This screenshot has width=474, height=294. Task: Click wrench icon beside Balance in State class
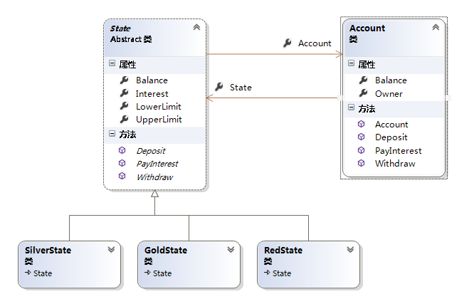click(x=124, y=80)
